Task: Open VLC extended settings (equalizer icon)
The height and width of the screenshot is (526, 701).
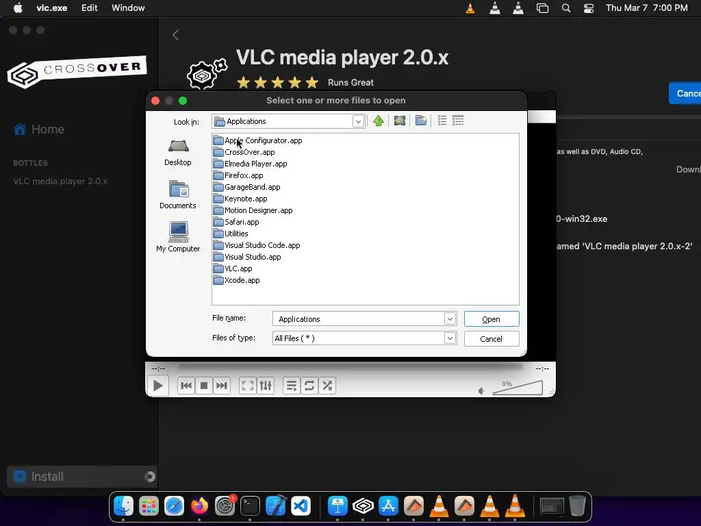Action: coord(266,386)
